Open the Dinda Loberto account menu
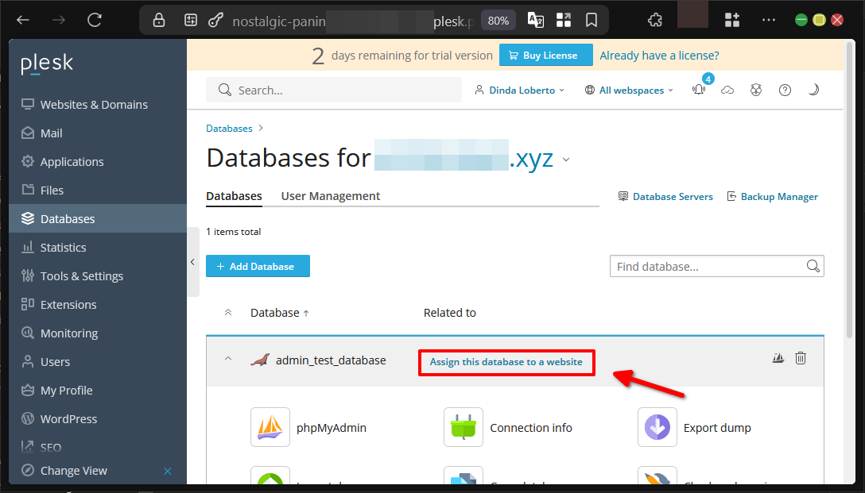 pyautogui.click(x=519, y=90)
